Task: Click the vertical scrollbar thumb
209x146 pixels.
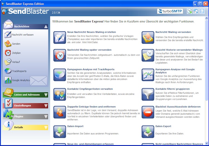Action: coord(206,60)
